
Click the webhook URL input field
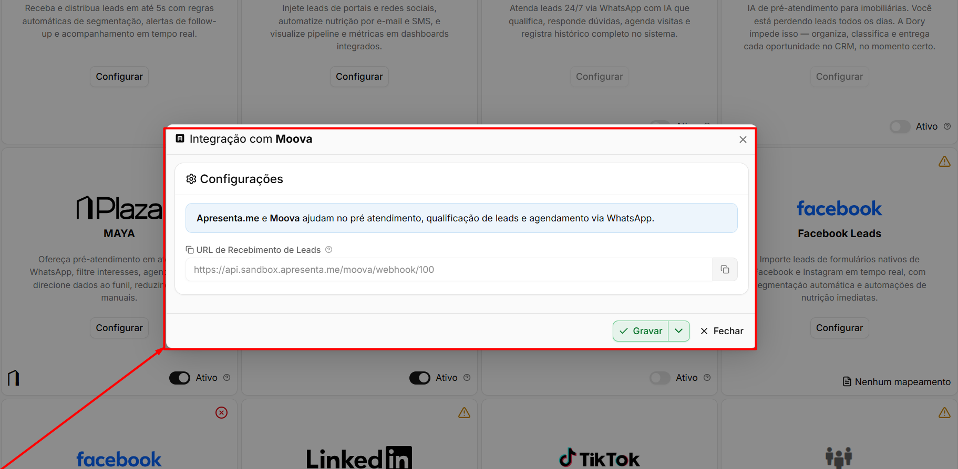click(x=449, y=270)
